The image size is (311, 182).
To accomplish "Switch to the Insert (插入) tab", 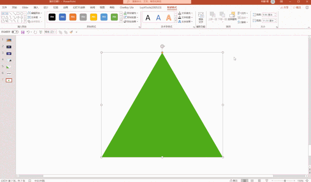I will click(36, 7).
